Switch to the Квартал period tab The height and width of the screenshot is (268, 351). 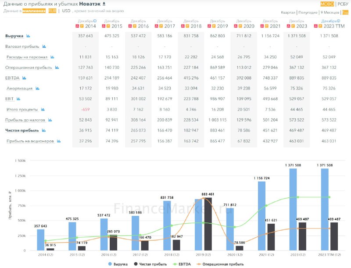pyautogui.click(x=288, y=12)
